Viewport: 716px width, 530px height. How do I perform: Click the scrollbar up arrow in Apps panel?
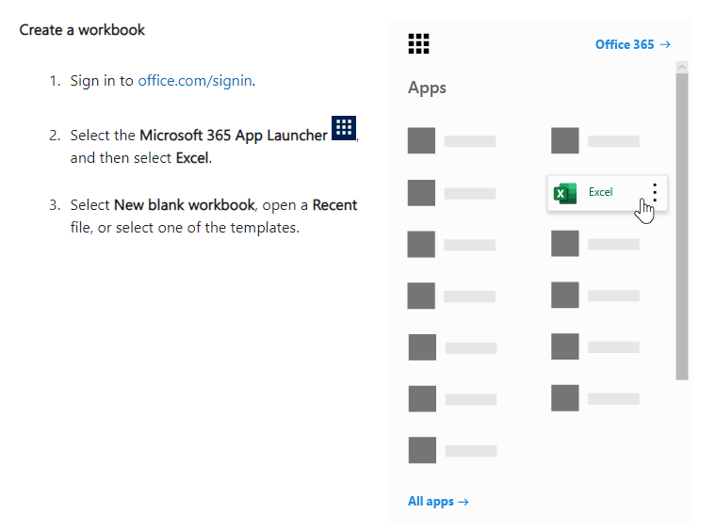tap(682, 67)
